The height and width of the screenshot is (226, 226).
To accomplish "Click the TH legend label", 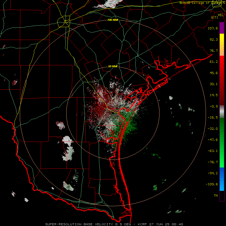I will pyautogui.click(x=216, y=196).
